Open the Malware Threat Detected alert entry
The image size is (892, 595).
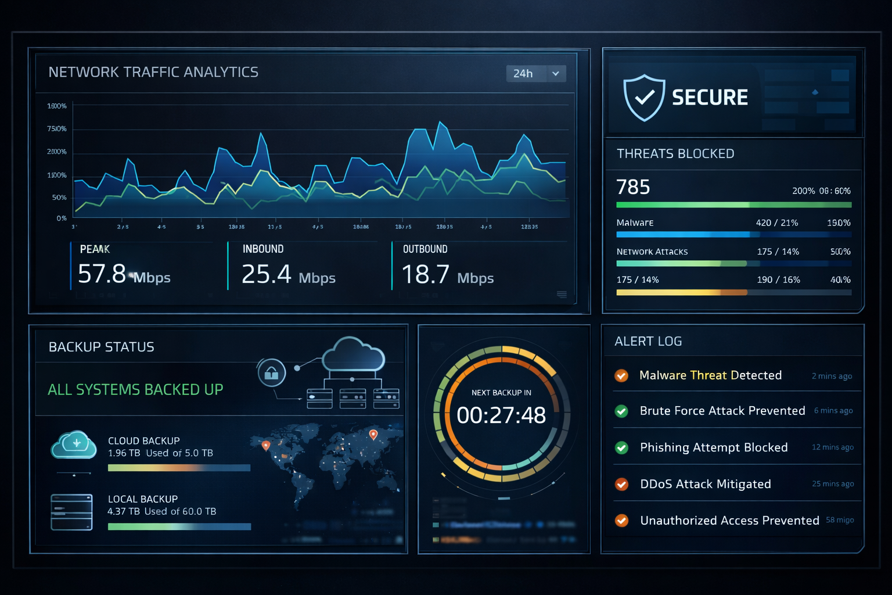(x=711, y=375)
